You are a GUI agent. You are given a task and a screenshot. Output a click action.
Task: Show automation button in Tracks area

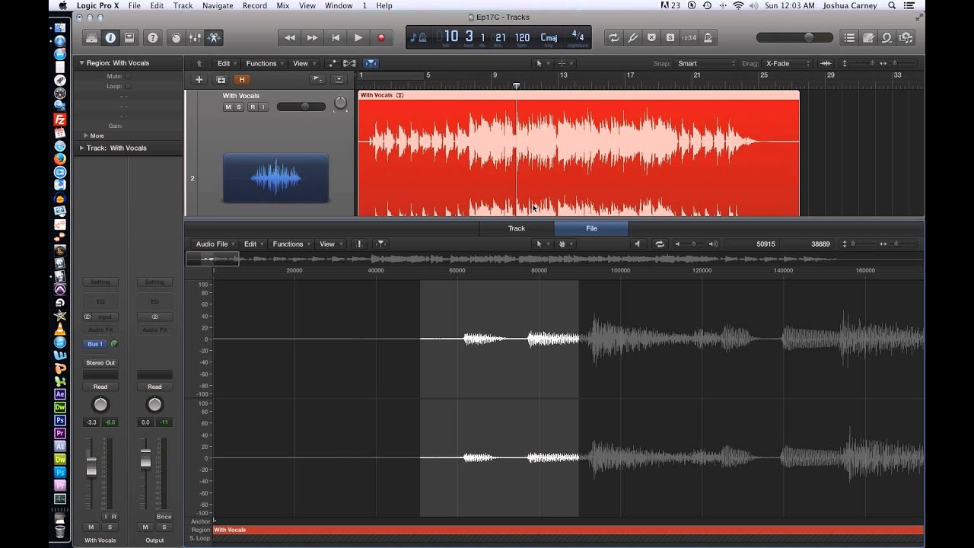point(333,63)
